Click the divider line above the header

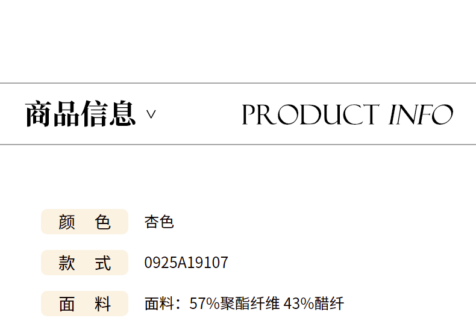click(238, 83)
